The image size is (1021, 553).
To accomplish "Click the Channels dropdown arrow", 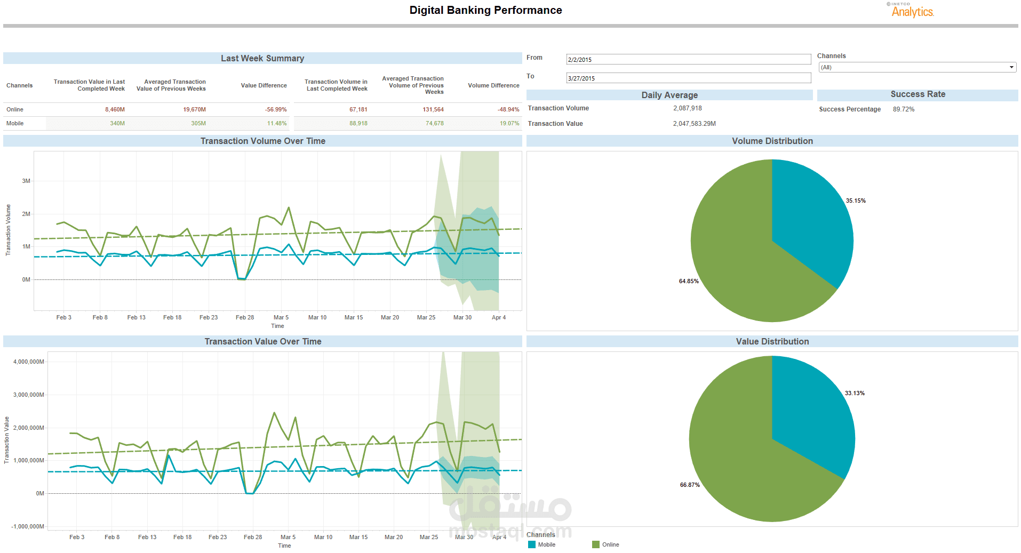I will [x=1011, y=67].
